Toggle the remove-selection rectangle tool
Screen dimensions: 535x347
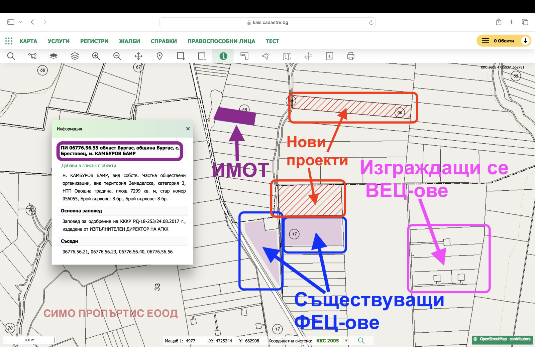click(x=202, y=56)
